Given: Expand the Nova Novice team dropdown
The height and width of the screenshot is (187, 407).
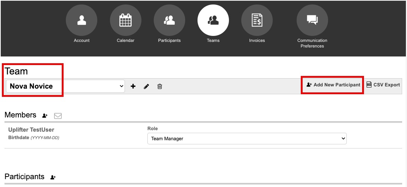Looking at the screenshot, I should pyautogui.click(x=65, y=86).
